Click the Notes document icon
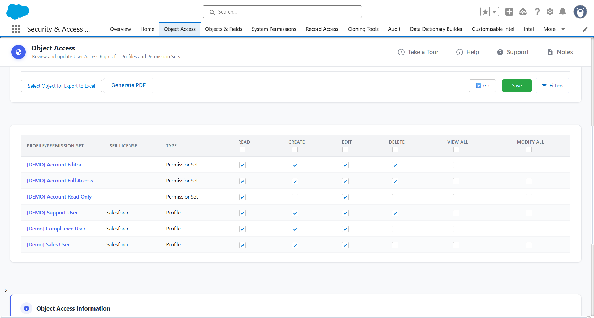The height and width of the screenshot is (318, 594). [x=550, y=52]
